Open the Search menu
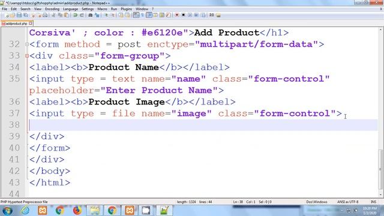 click(x=25, y=9)
